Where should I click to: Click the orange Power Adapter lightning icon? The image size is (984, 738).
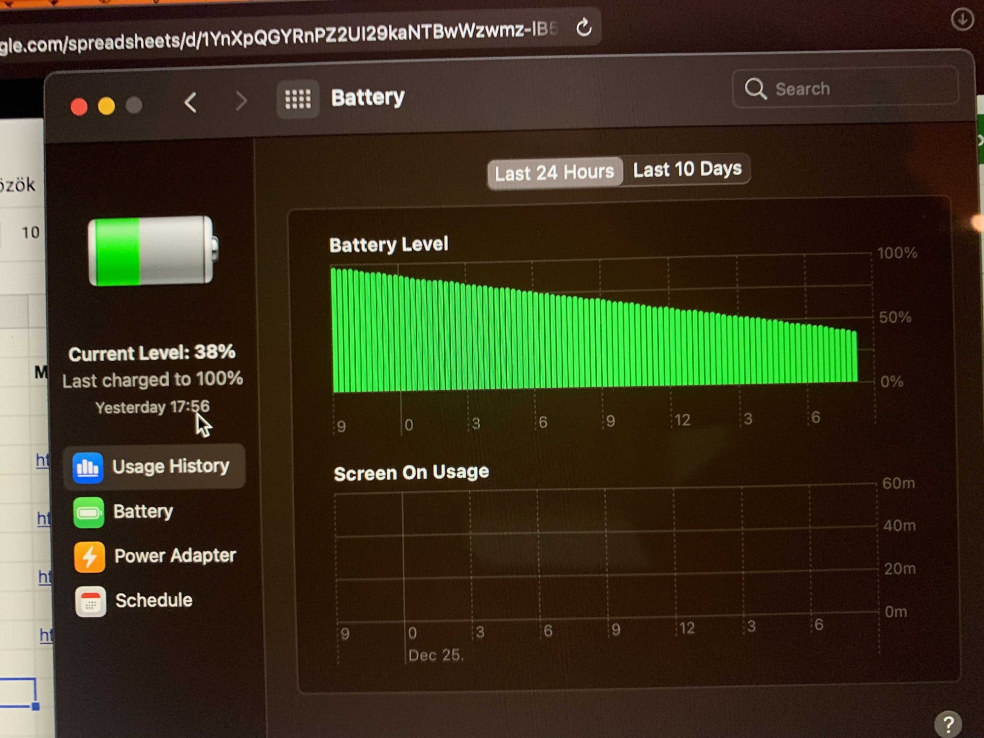point(90,557)
